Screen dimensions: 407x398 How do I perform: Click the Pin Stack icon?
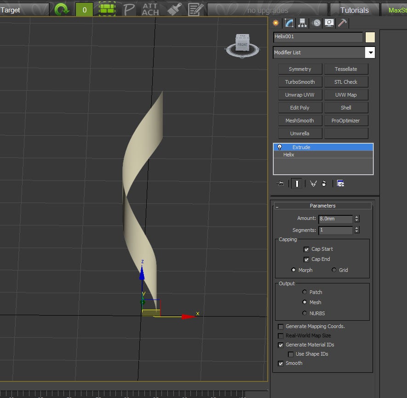(x=281, y=184)
